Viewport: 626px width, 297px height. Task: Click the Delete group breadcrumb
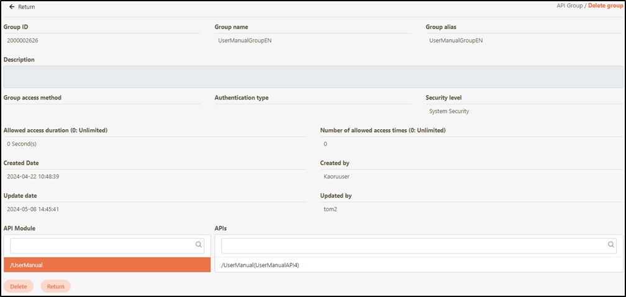605,6
